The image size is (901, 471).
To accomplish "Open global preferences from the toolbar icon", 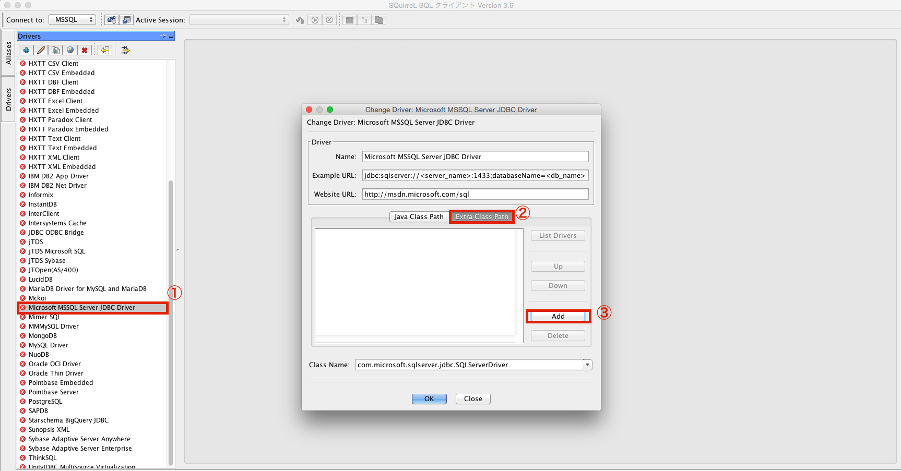I will point(111,20).
